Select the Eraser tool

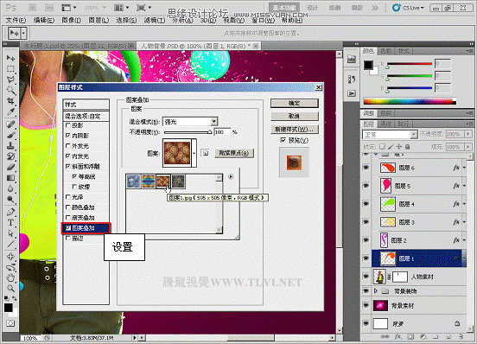click(x=10, y=167)
